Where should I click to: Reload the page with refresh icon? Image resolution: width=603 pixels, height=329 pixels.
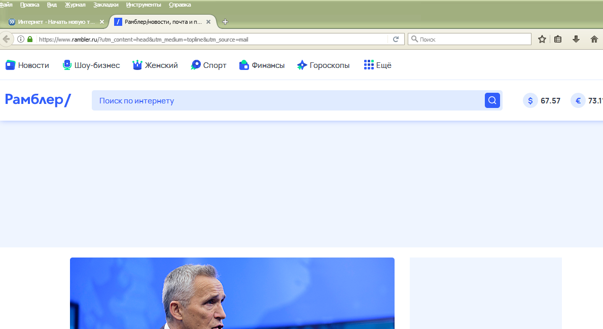click(x=396, y=39)
